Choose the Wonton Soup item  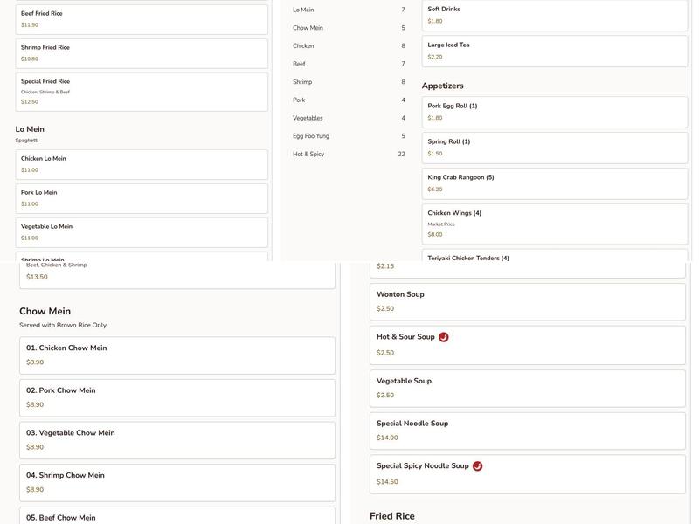[x=527, y=301]
